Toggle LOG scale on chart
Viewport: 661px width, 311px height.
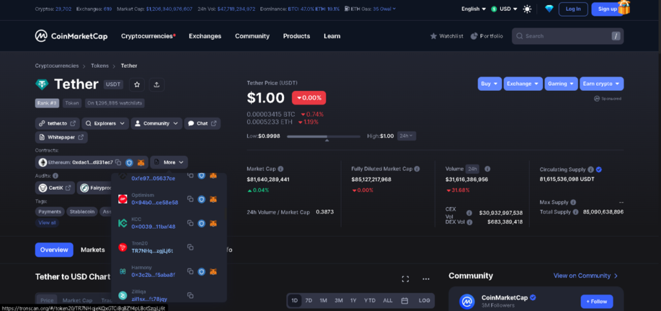pos(425,301)
